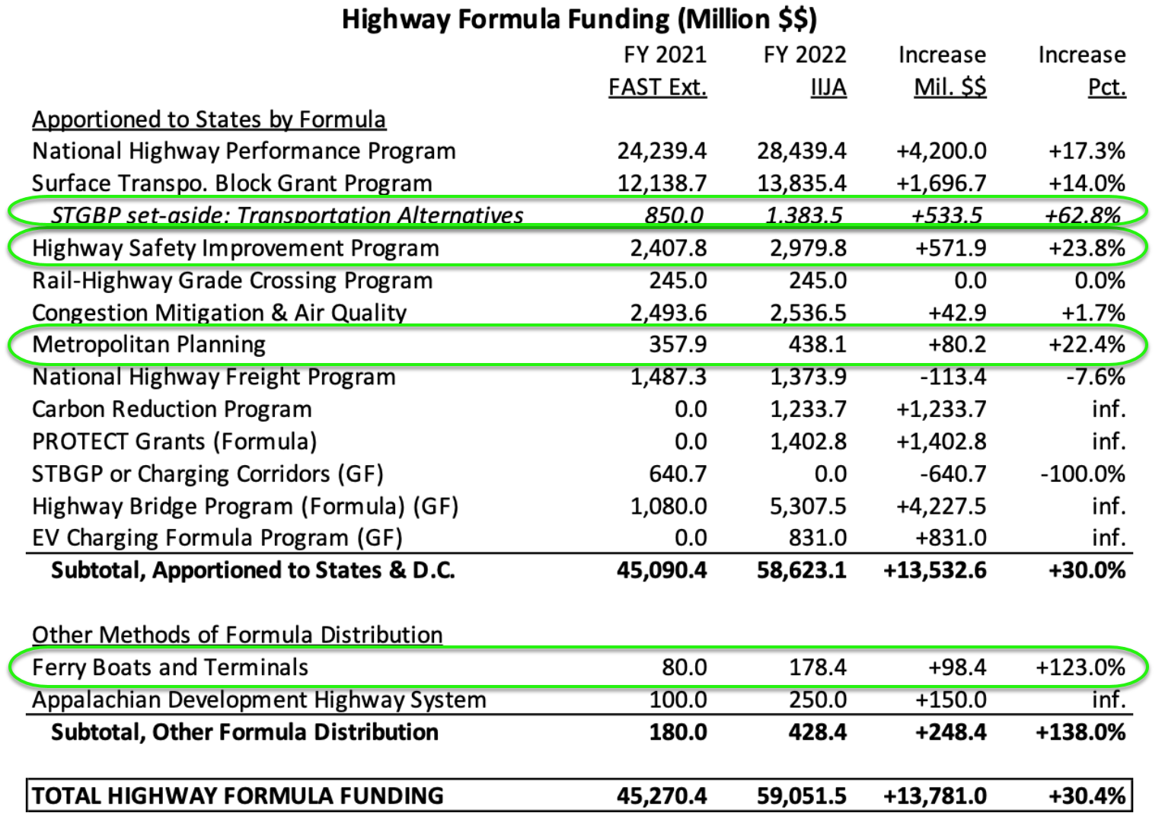Click 'Congestion Mitigation & Air Quality' label
This screenshot has height=822, width=1165.
point(219,313)
